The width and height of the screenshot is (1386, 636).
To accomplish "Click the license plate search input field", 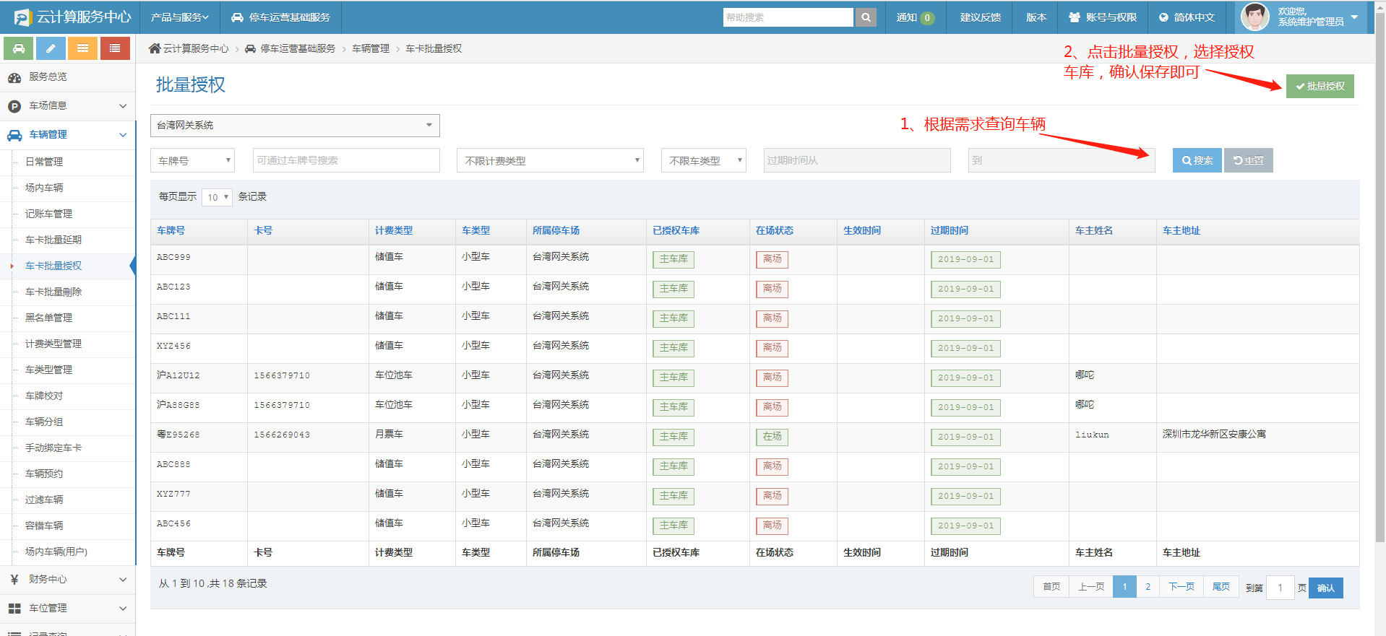I will click(x=346, y=160).
